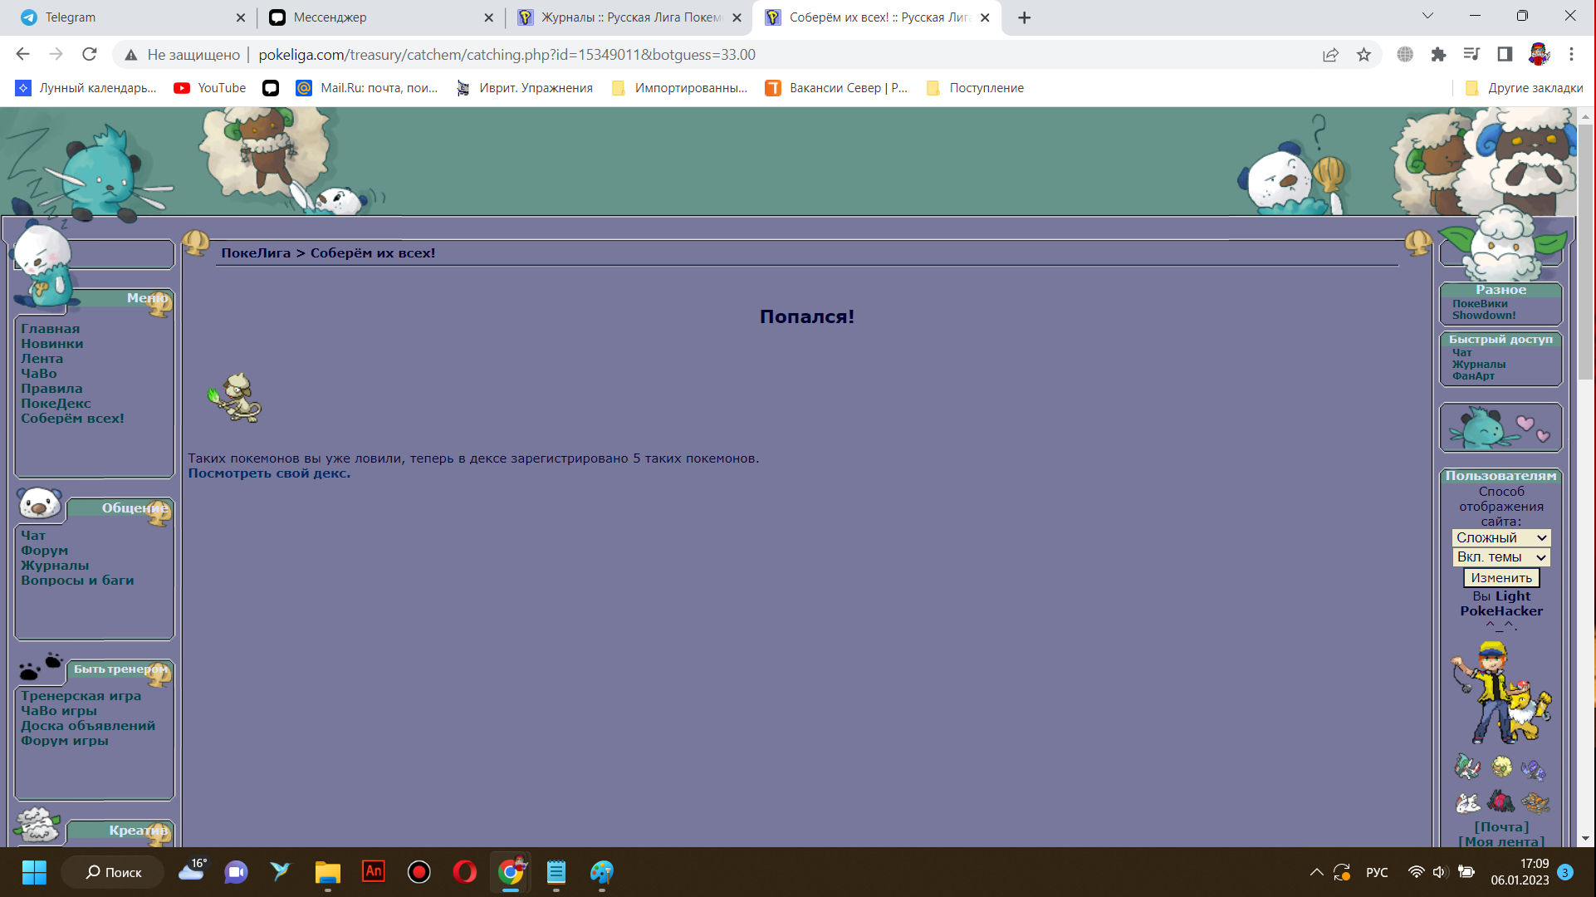This screenshot has width=1596, height=897.
Task: Open the 'Соберём всех!' sidebar link
Action: (73, 419)
